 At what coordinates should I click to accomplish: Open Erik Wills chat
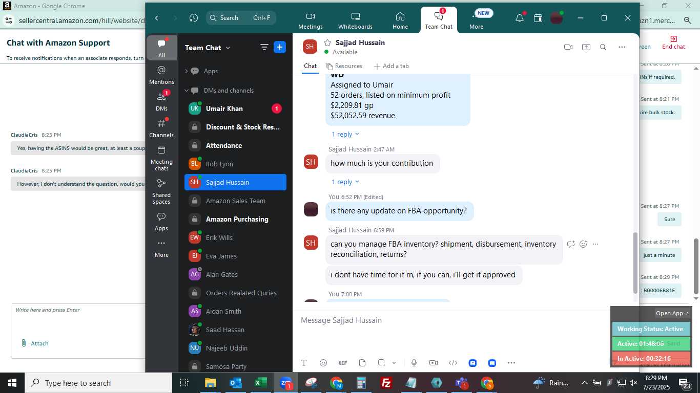pos(235,237)
